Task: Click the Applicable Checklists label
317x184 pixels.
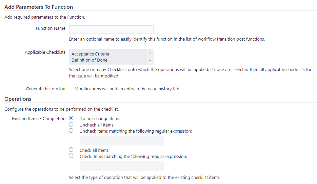Action: (45, 52)
